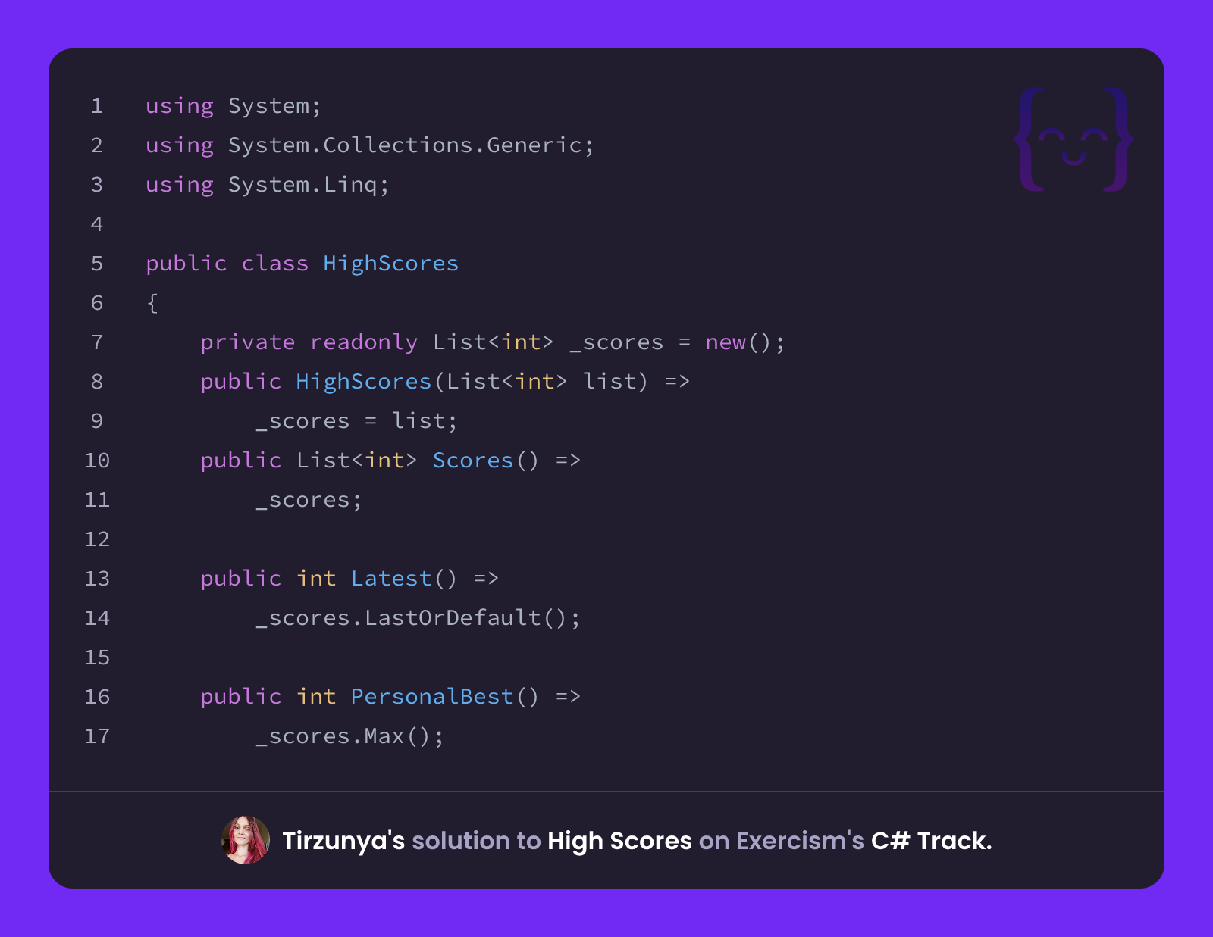1213x937 pixels.
Task: Click line number 5 in the gutter
Action: click(x=97, y=264)
